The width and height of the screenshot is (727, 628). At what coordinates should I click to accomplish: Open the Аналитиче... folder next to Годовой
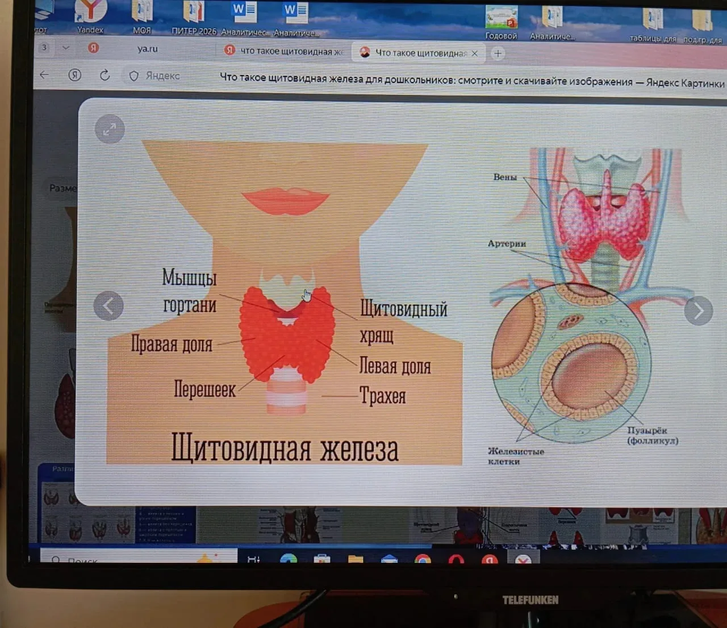[x=552, y=22]
